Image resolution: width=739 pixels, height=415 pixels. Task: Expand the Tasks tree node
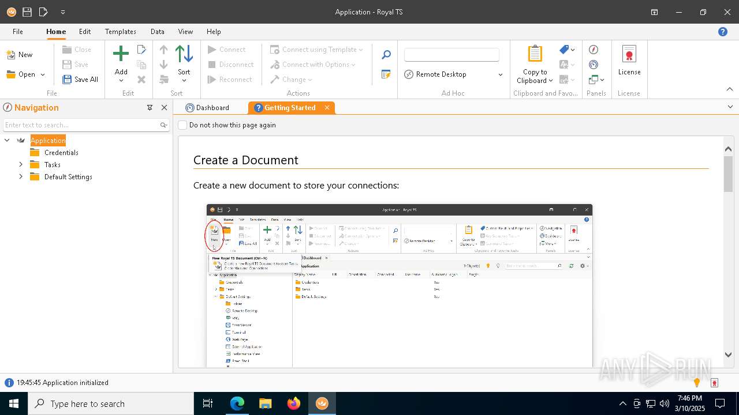coord(21,165)
